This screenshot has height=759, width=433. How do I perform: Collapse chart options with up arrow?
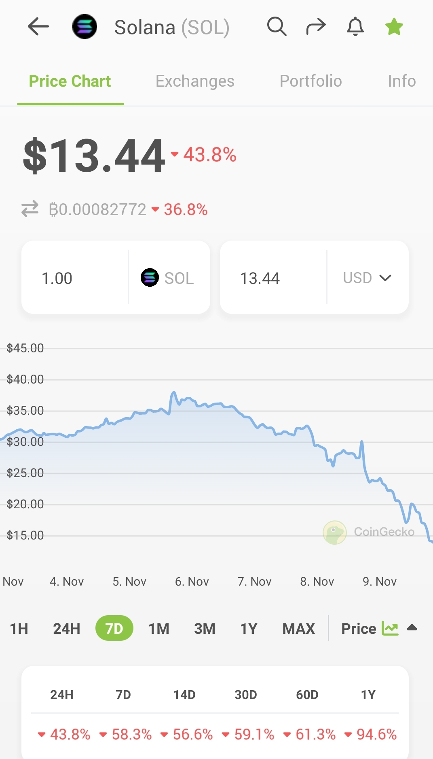(x=412, y=628)
